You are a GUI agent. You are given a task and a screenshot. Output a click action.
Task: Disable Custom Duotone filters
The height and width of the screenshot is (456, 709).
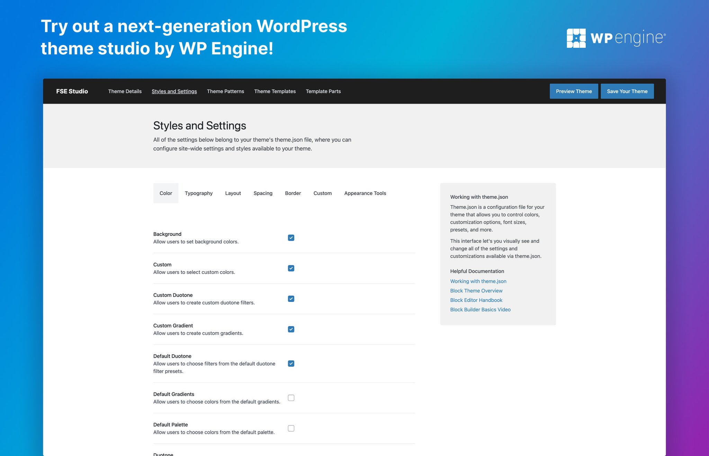[x=291, y=298]
